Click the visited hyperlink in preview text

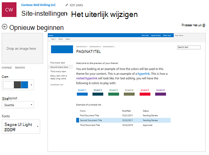(87, 78)
